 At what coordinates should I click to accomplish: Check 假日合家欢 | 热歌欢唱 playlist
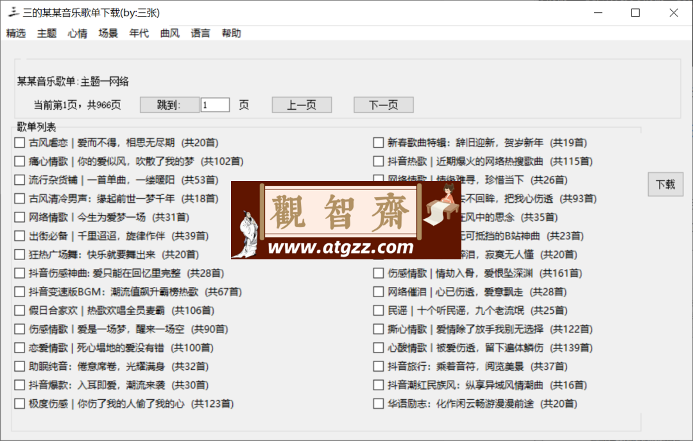pyautogui.click(x=19, y=311)
